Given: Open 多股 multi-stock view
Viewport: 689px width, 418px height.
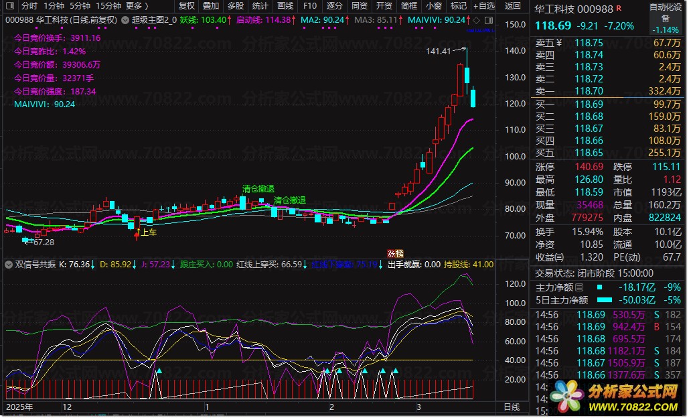Looking at the screenshot, I should [x=236, y=6].
